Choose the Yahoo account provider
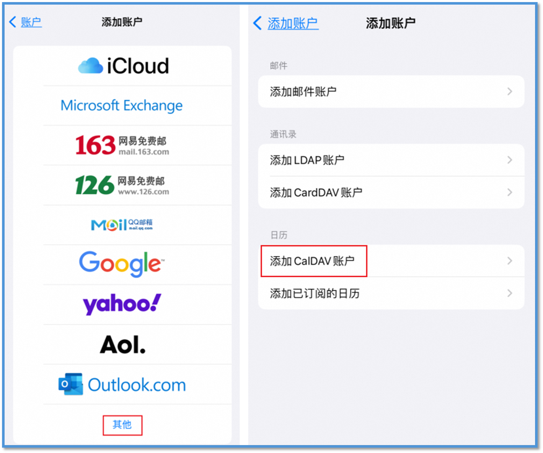 tap(123, 305)
